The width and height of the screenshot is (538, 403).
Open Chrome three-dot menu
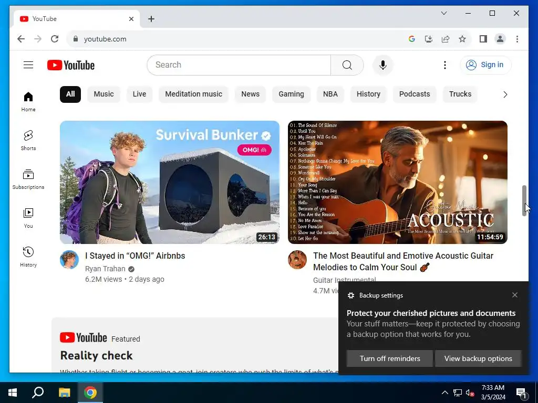point(517,39)
